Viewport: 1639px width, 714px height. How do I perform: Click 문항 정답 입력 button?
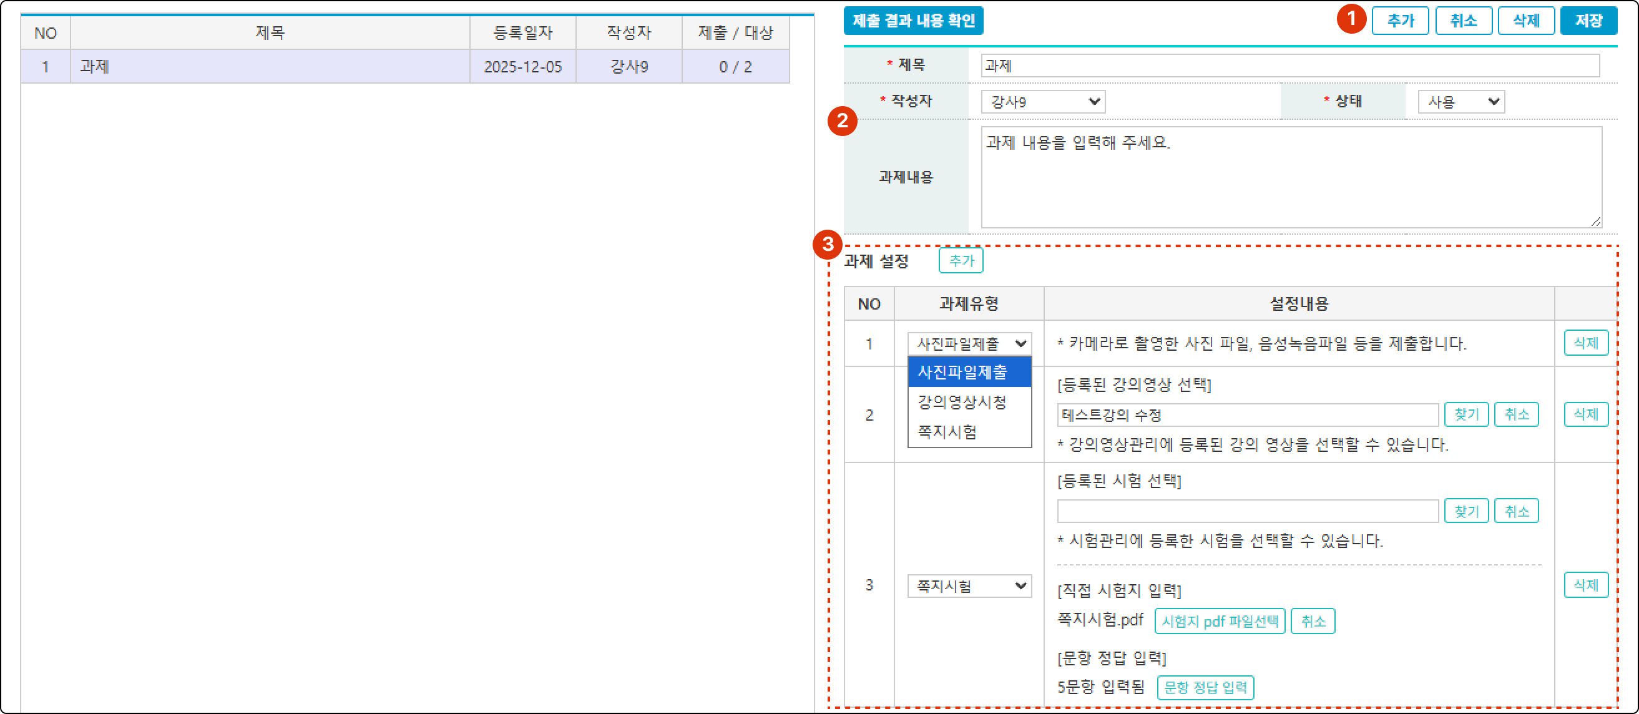coord(1205,688)
